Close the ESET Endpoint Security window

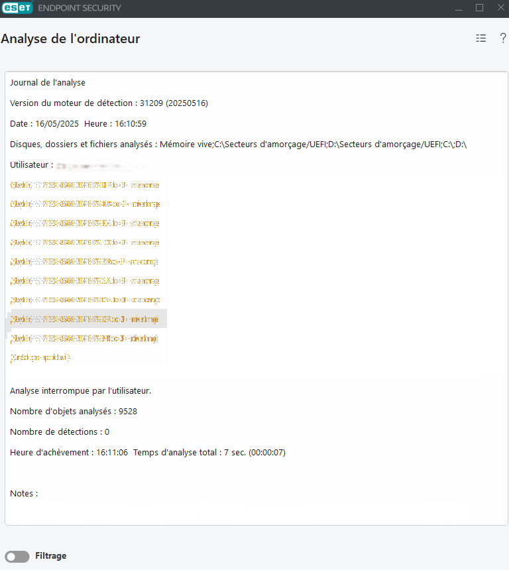coord(500,8)
